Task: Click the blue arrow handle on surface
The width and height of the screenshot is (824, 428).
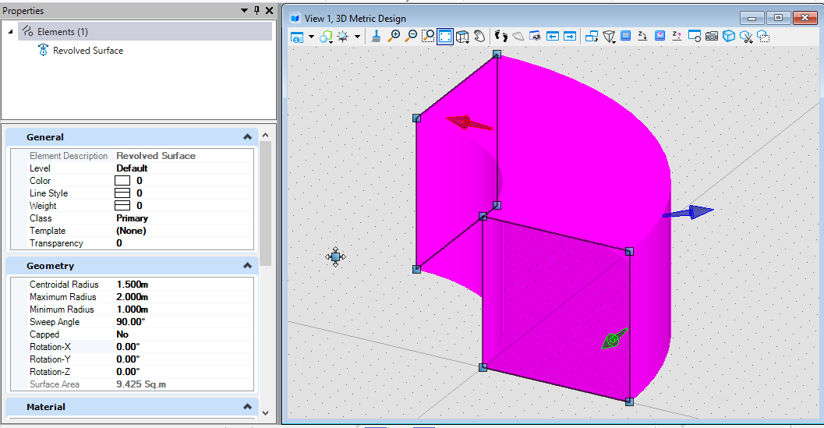Action: tap(688, 212)
